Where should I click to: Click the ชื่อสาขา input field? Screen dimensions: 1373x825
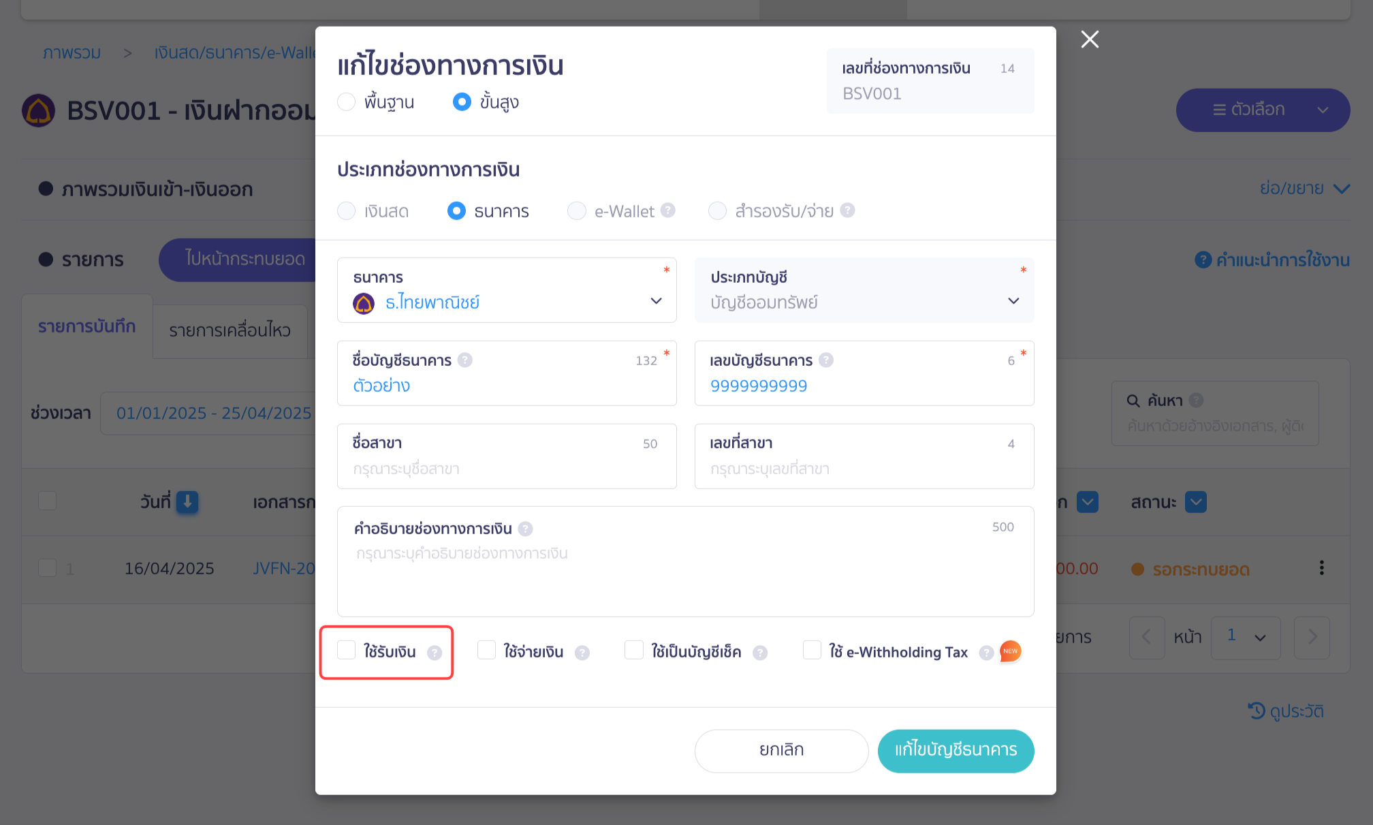point(507,456)
